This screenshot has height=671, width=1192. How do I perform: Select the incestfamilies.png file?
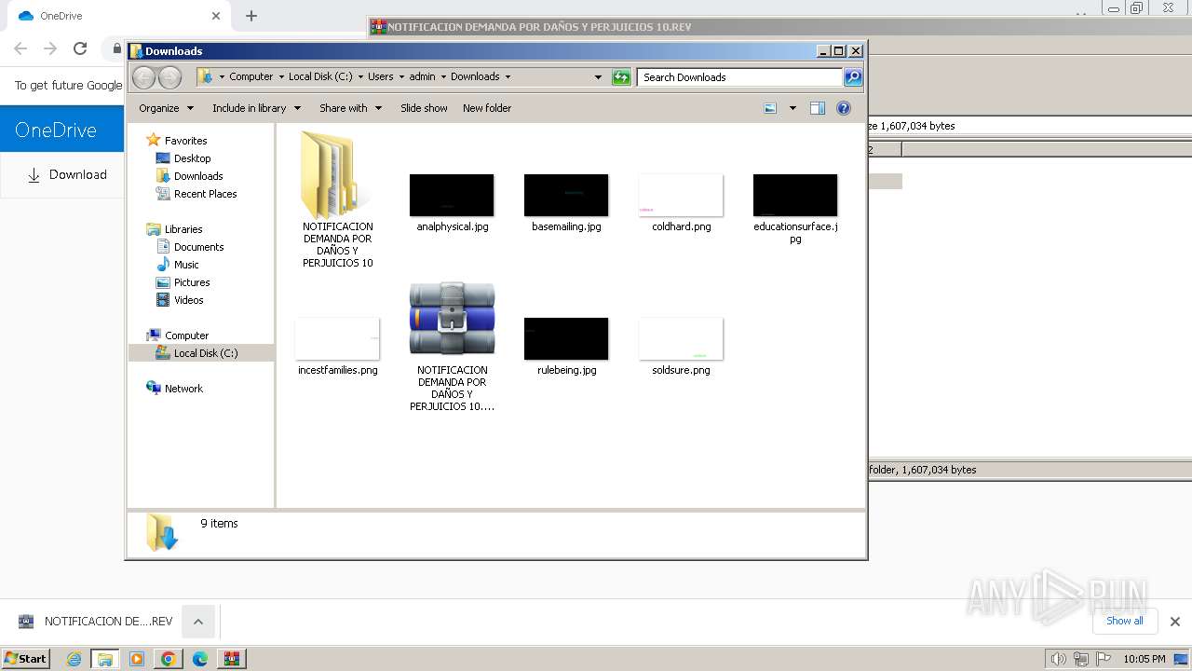click(x=337, y=338)
